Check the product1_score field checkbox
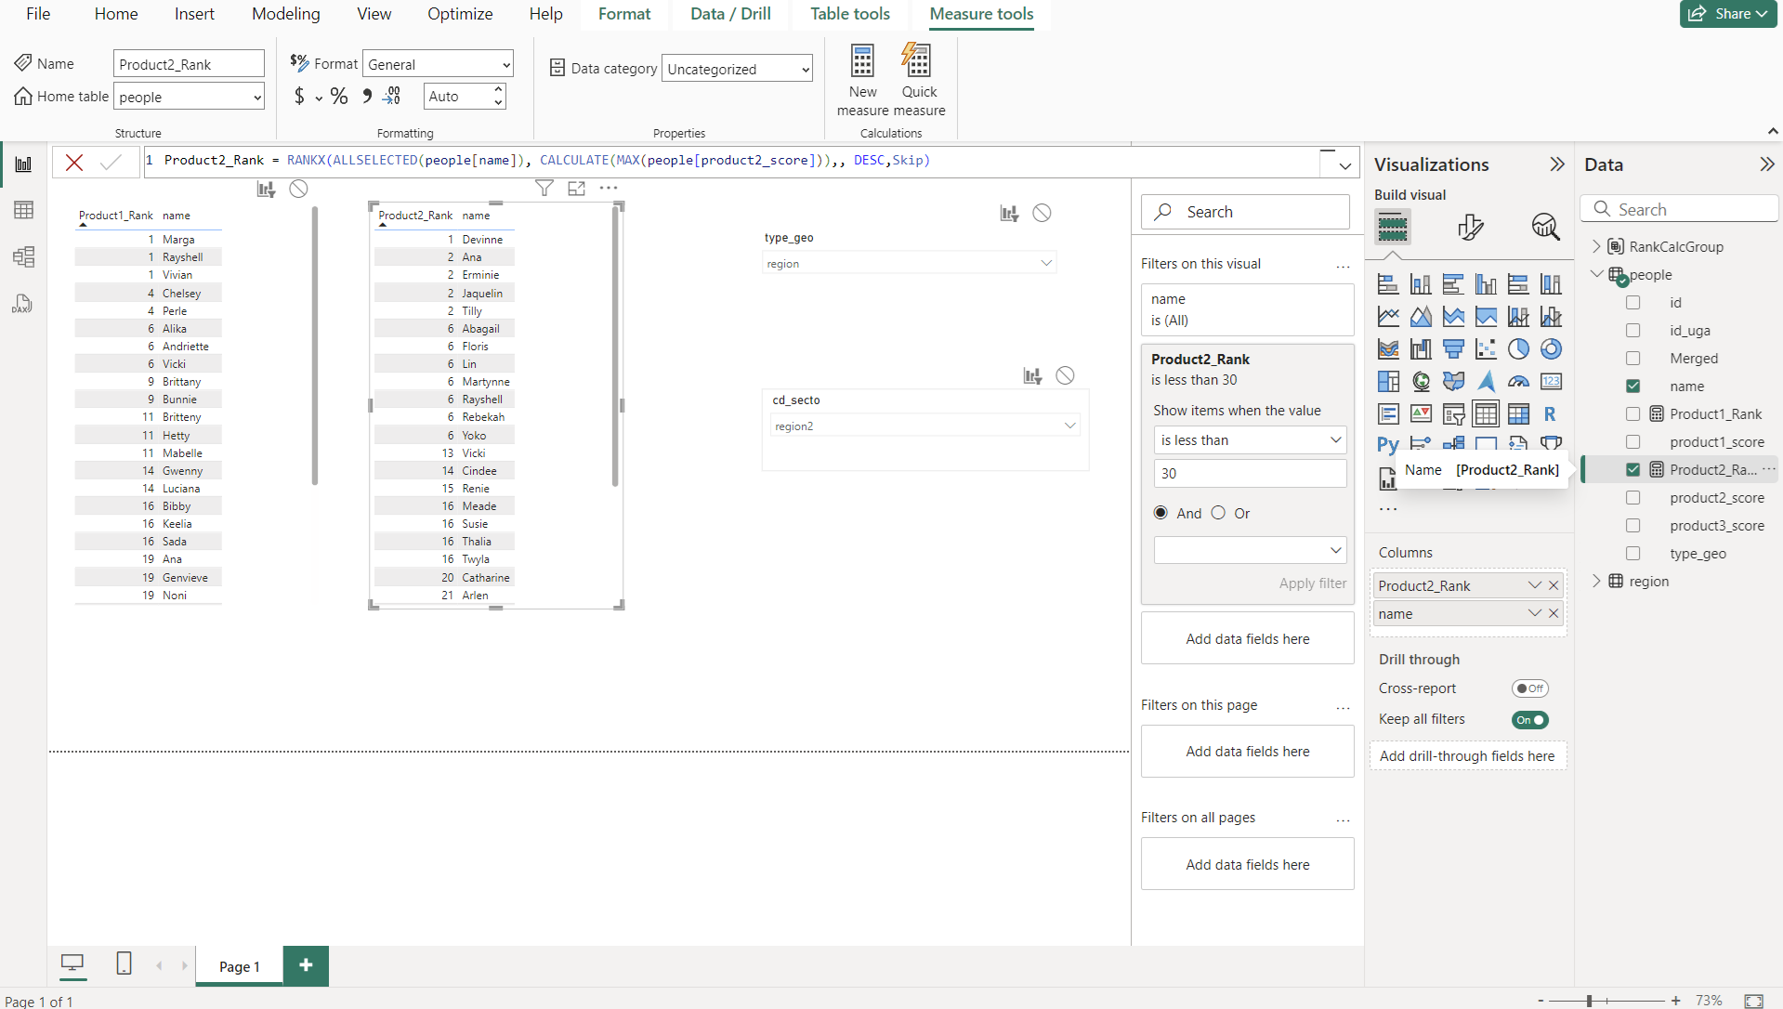Screen dimensions: 1783x1009 click(x=1632, y=442)
